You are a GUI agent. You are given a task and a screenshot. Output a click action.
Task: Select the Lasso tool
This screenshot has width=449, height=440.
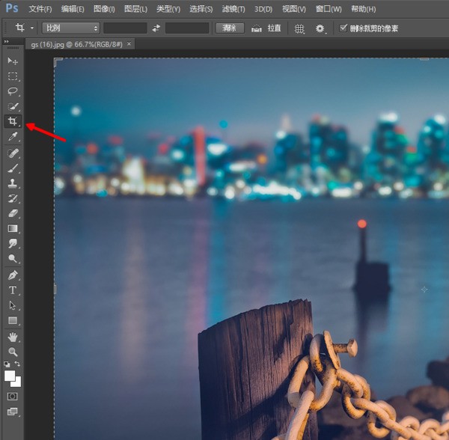(x=13, y=91)
